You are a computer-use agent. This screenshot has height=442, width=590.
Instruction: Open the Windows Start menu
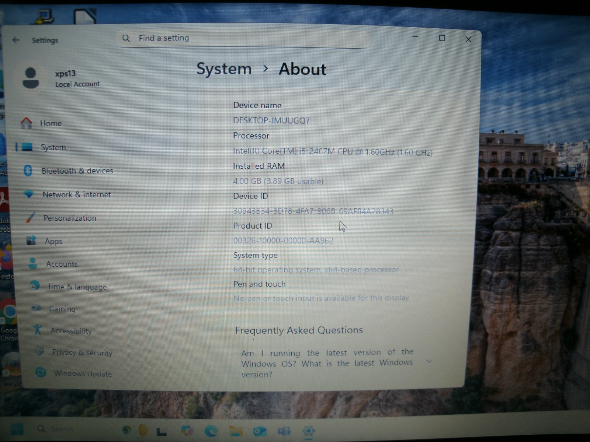[17, 429]
